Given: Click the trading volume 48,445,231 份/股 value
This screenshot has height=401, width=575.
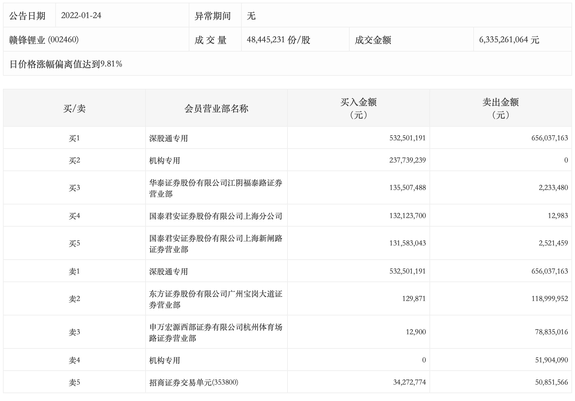Looking at the screenshot, I should [x=278, y=40].
